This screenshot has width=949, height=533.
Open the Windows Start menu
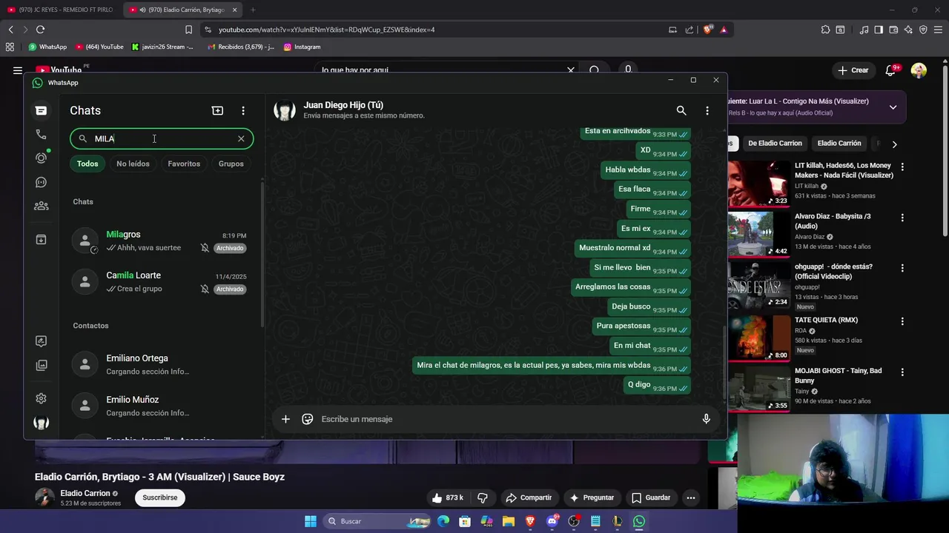(x=311, y=521)
